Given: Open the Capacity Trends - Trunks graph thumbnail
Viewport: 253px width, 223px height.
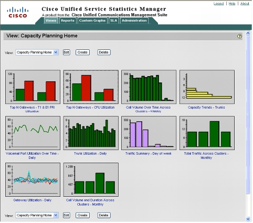Looking at the screenshot, I should [x=207, y=87].
